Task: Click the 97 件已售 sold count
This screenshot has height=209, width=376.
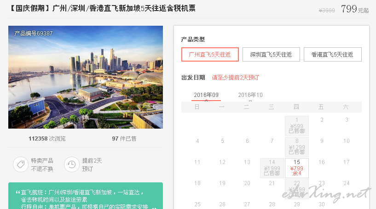Action: click(x=124, y=139)
